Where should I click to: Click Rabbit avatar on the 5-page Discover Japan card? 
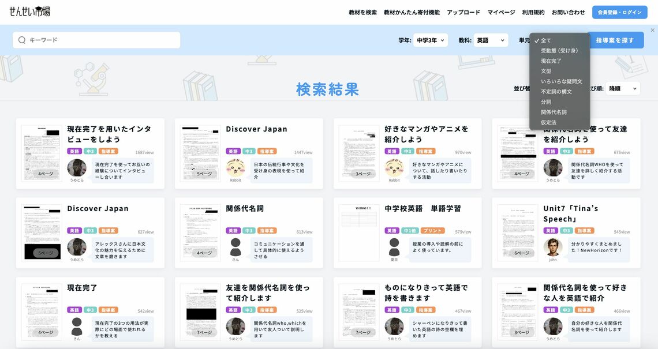tap(235, 168)
